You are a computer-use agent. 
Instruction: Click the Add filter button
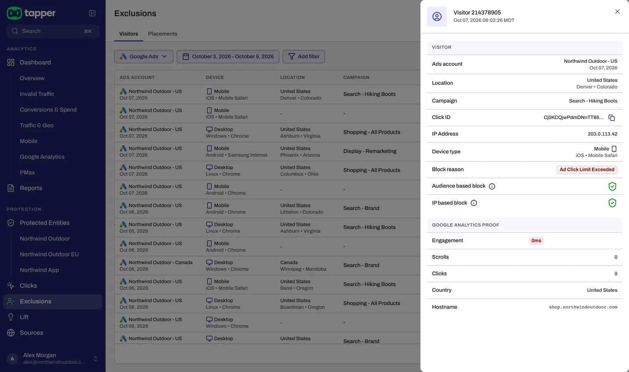(304, 57)
